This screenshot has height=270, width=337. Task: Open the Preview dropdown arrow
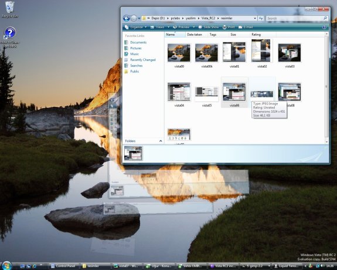[x=193, y=27]
